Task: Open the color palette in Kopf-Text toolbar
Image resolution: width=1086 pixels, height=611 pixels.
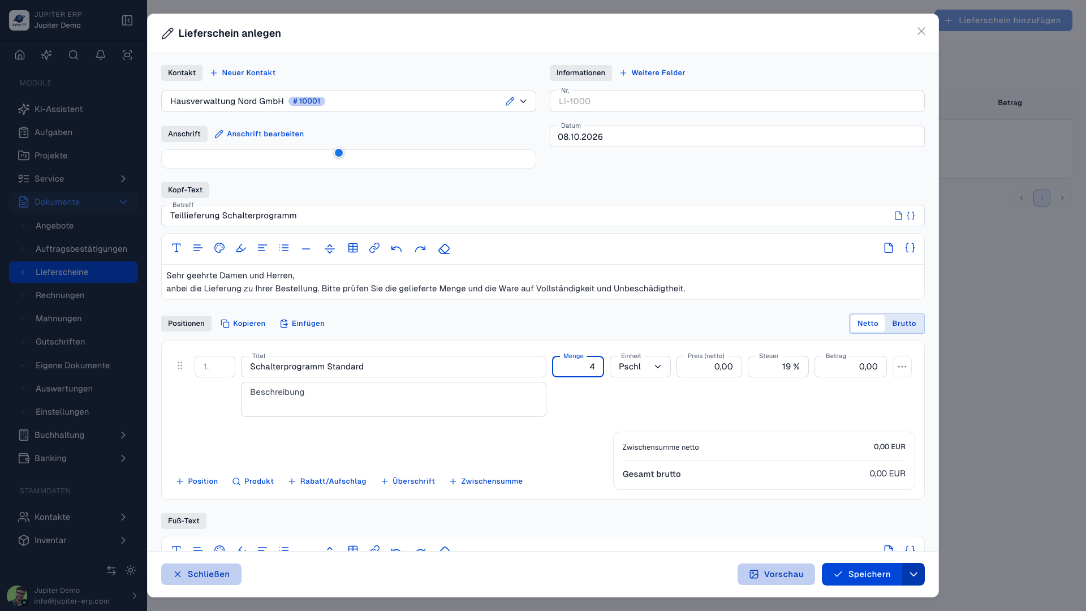Action: coord(219,248)
